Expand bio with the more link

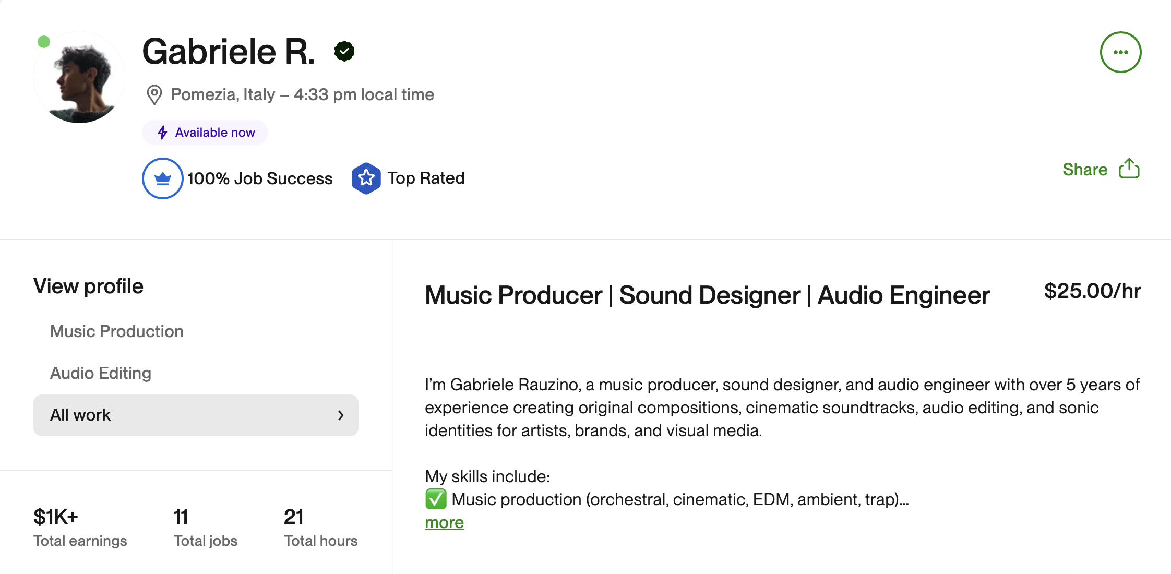click(x=444, y=522)
